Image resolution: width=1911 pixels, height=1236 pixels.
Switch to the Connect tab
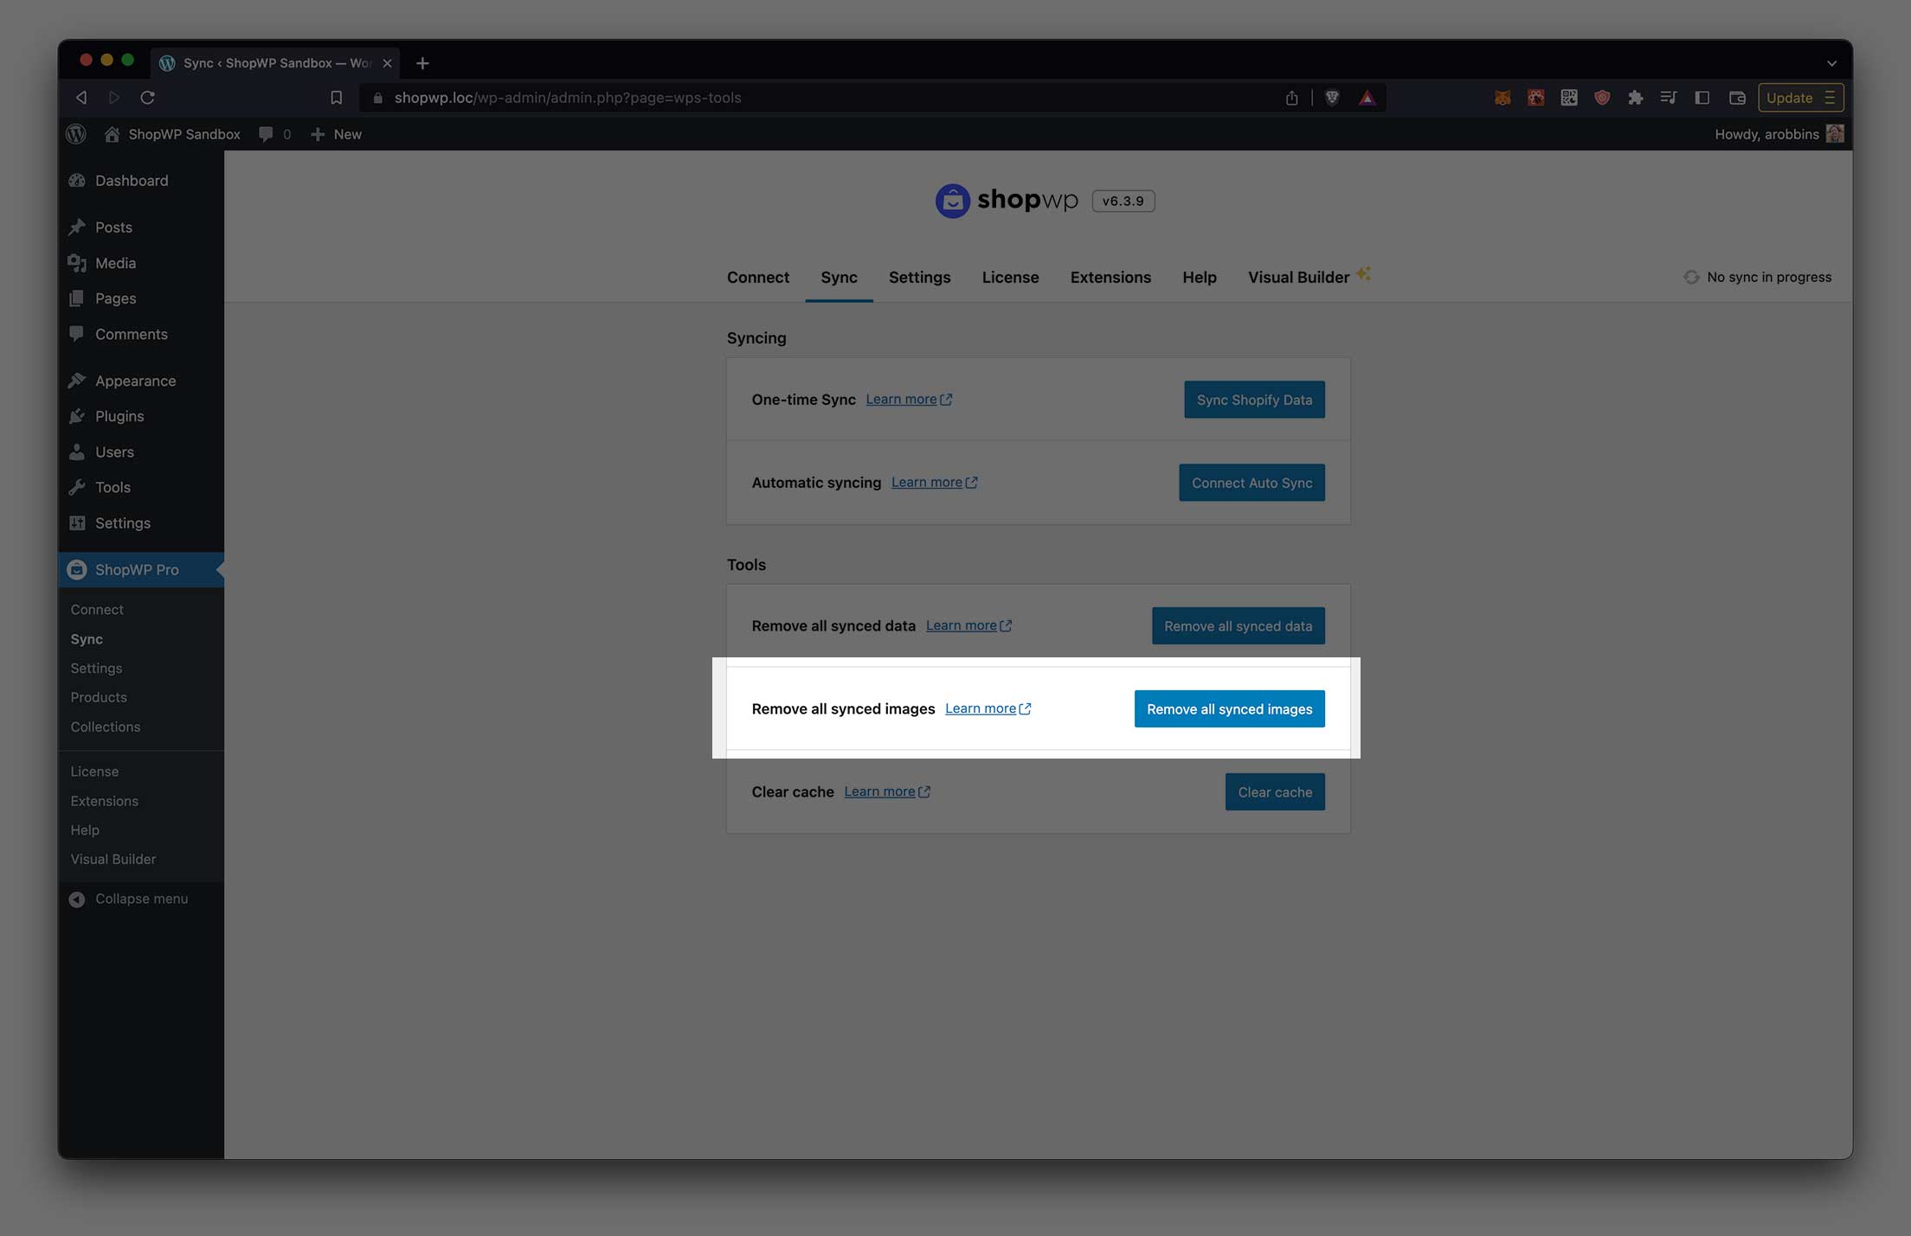[x=758, y=278]
